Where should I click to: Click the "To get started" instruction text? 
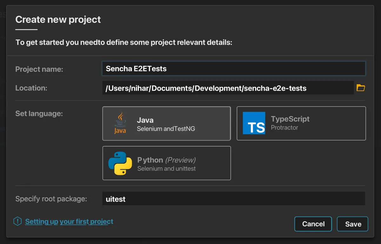pos(124,42)
